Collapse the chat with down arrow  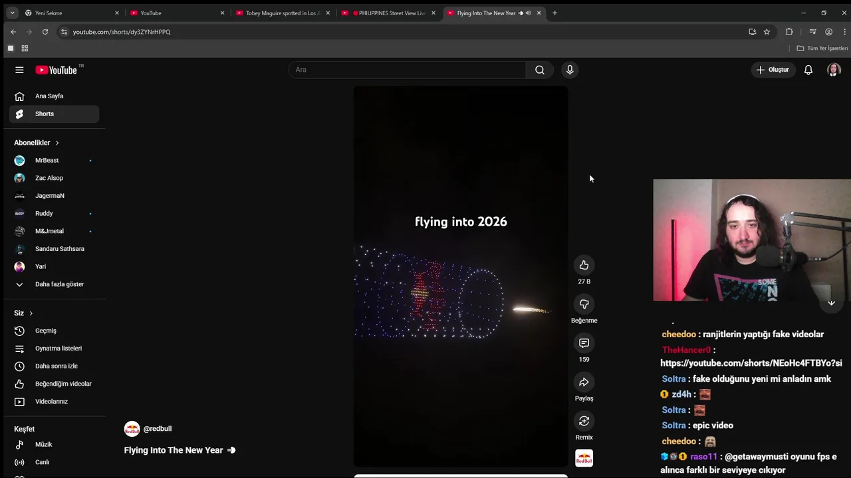coord(831,303)
